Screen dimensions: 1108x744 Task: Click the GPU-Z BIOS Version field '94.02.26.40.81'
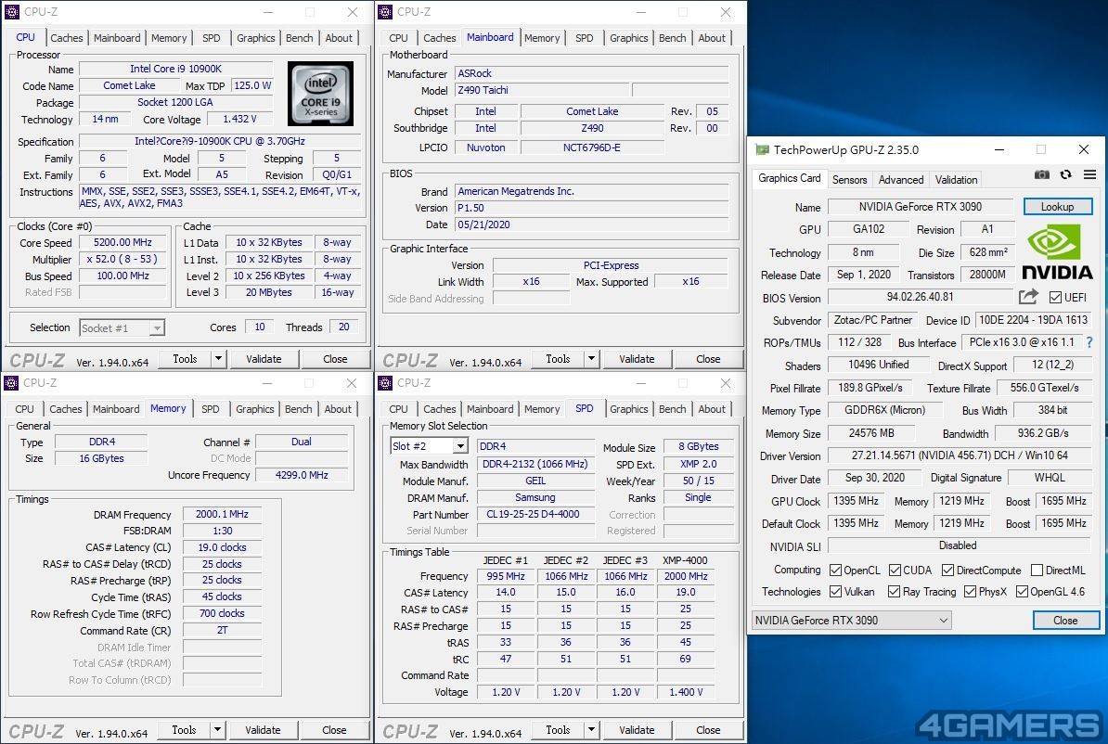[920, 298]
